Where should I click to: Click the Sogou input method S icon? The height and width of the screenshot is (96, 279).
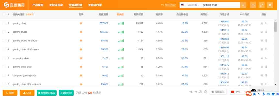249,93
